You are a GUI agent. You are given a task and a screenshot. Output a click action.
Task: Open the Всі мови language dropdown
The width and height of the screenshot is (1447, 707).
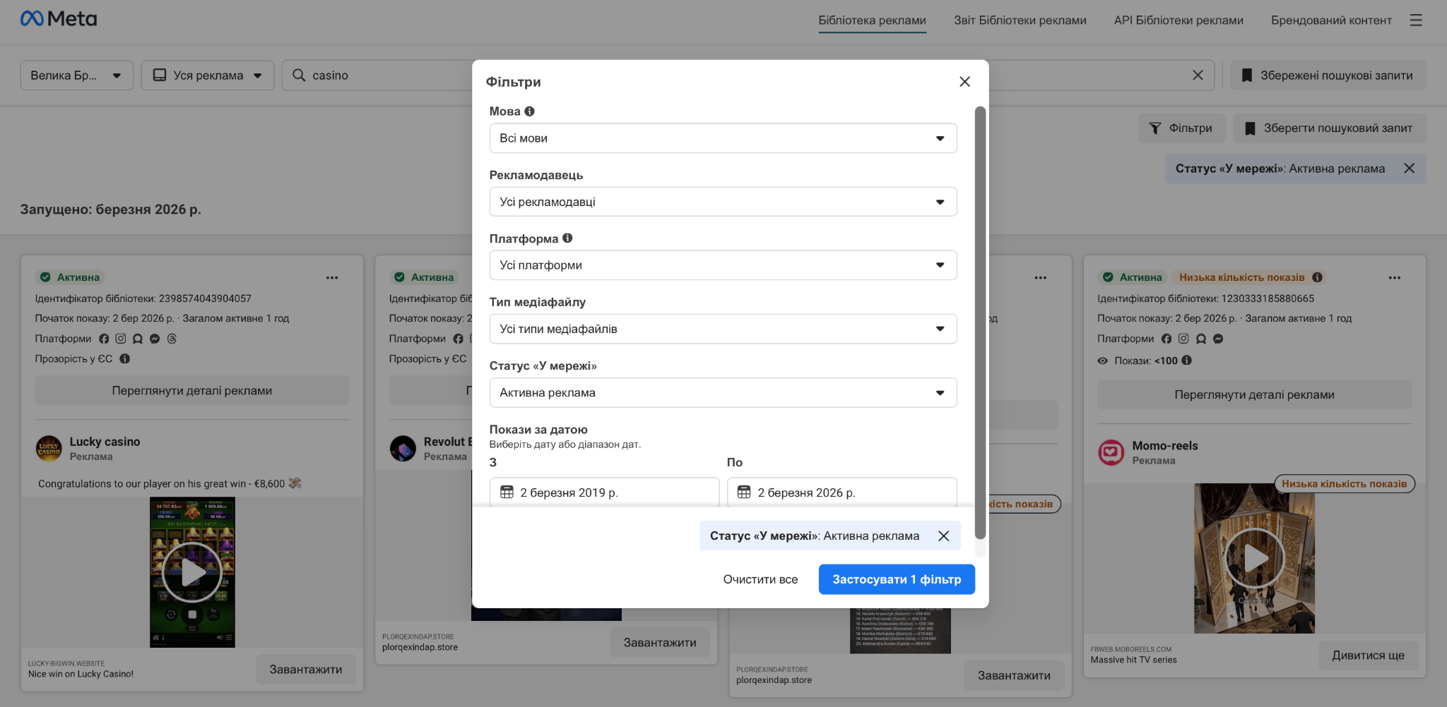tap(723, 138)
